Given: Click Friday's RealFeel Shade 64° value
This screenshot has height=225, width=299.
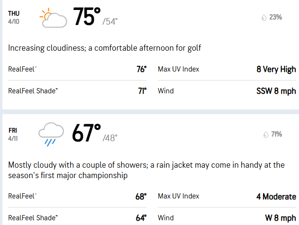Looking at the screenshot, I should [x=141, y=218].
